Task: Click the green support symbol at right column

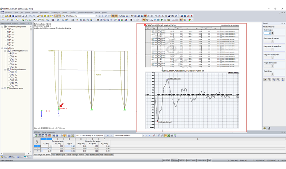Action: pyautogui.click(x=125, y=109)
